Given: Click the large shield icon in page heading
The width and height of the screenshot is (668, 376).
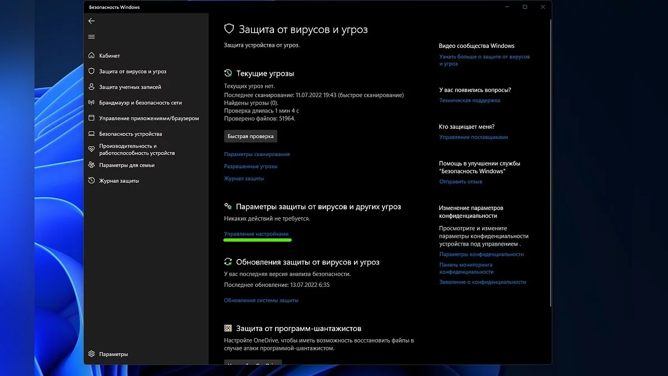Looking at the screenshot, I should pyautogui.click(x=229, y=30).
